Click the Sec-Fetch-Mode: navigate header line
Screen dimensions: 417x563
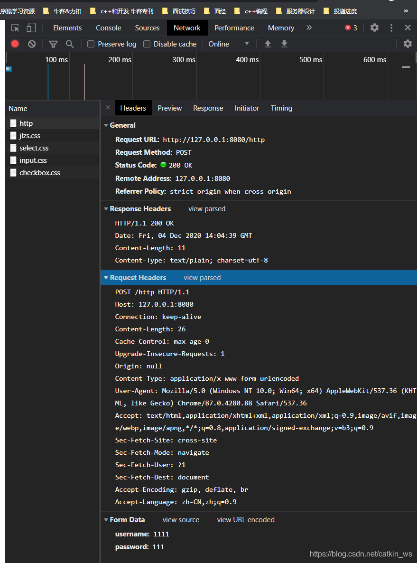coord(162,453)
